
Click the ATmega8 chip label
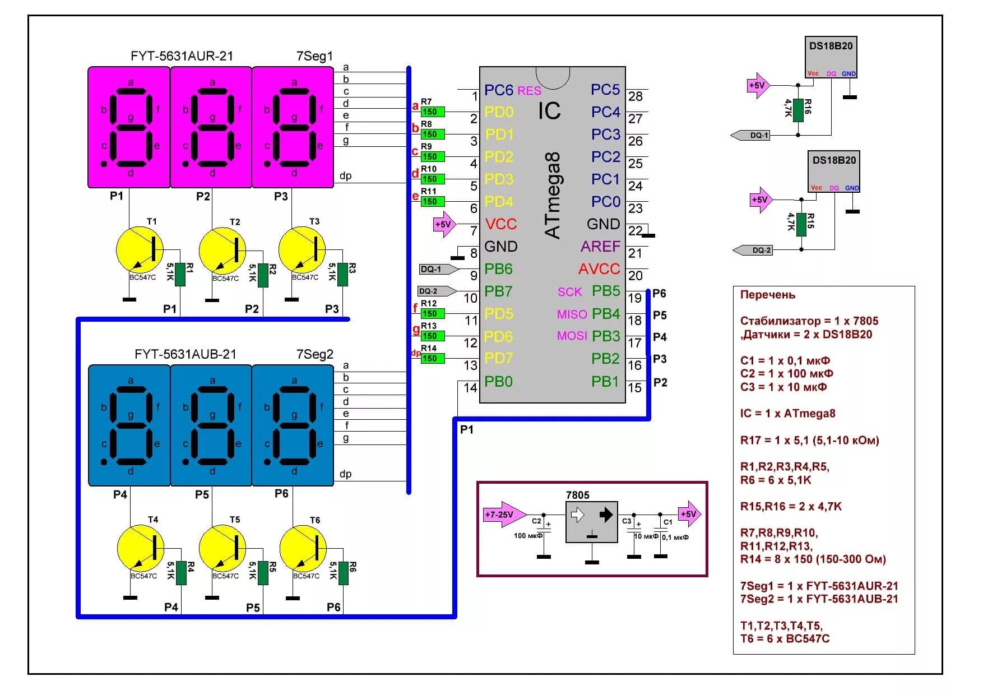tap(552, 195)
